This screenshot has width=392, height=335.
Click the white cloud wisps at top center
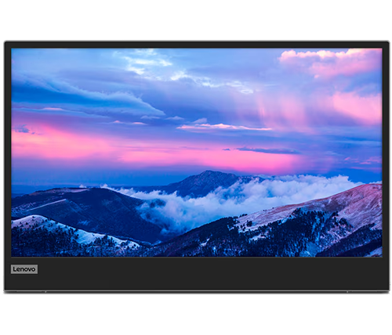click(149, 63)
